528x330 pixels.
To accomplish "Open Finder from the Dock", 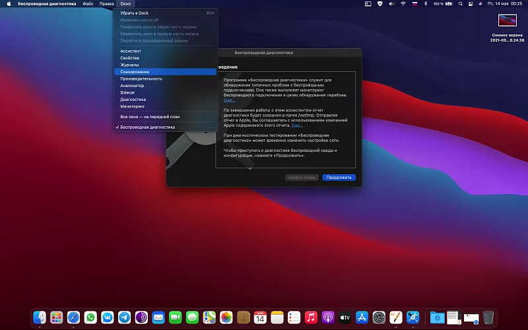I will tap(40, 317).
